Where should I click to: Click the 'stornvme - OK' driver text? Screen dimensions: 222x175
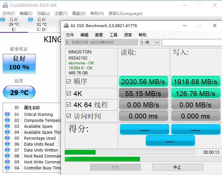click(x=81, y=63)
